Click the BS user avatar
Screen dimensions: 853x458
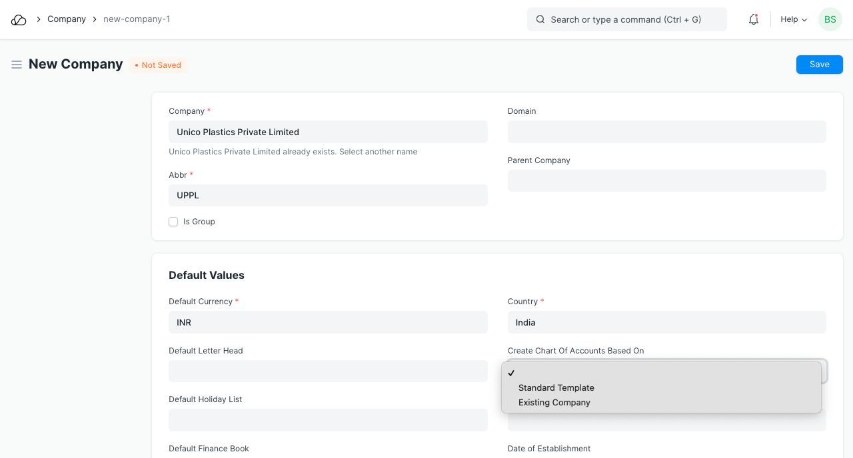(x=830, y=19)
